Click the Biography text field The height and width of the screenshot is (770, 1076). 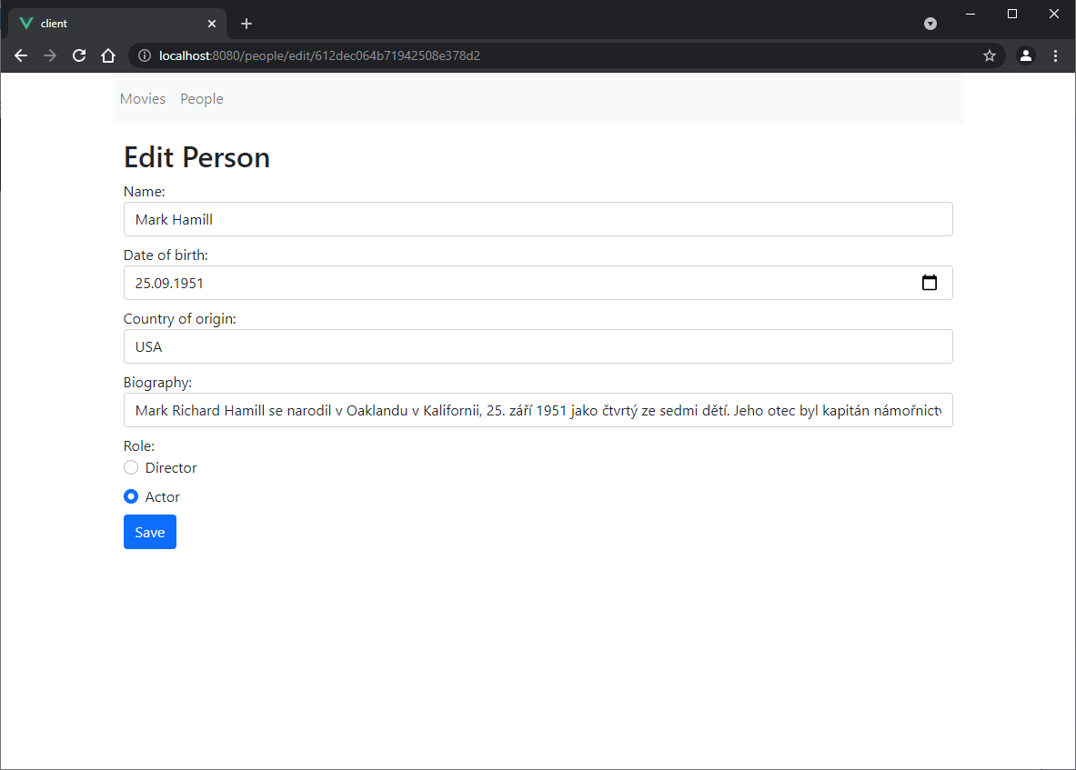tap(538, 410)
